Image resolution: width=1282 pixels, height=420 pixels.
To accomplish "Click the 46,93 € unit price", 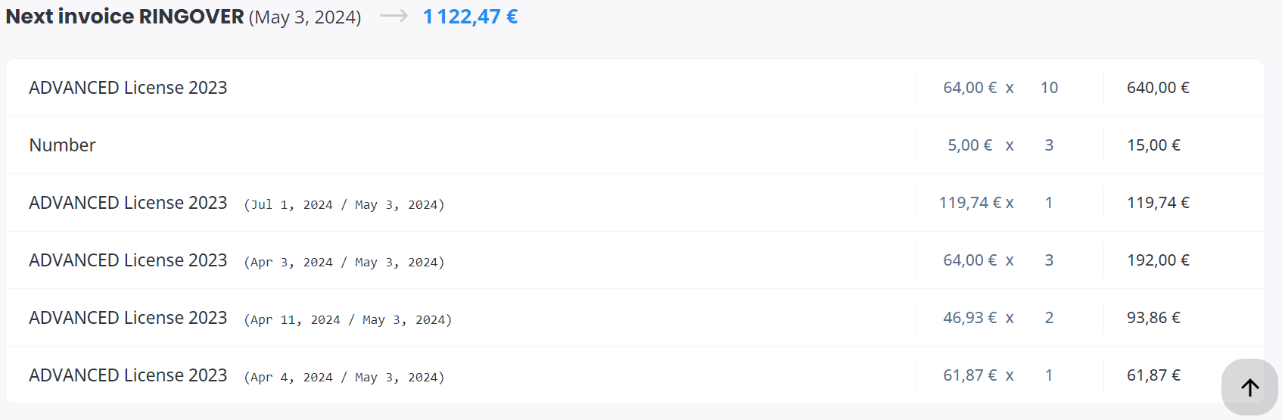I will point(969,318).
